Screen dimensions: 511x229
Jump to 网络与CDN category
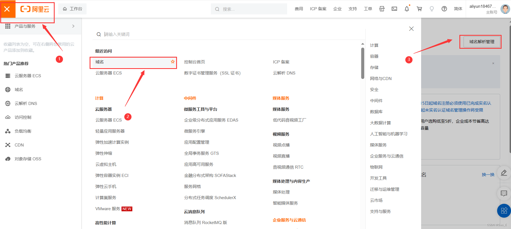coord(381,79)
